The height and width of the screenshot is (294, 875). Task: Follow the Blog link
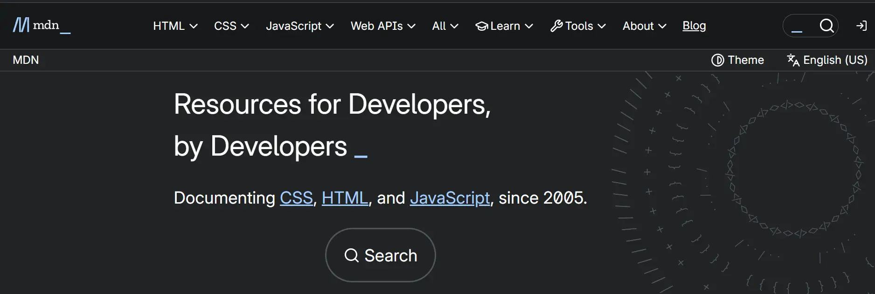pyautogui.click(x=694, y=26)
